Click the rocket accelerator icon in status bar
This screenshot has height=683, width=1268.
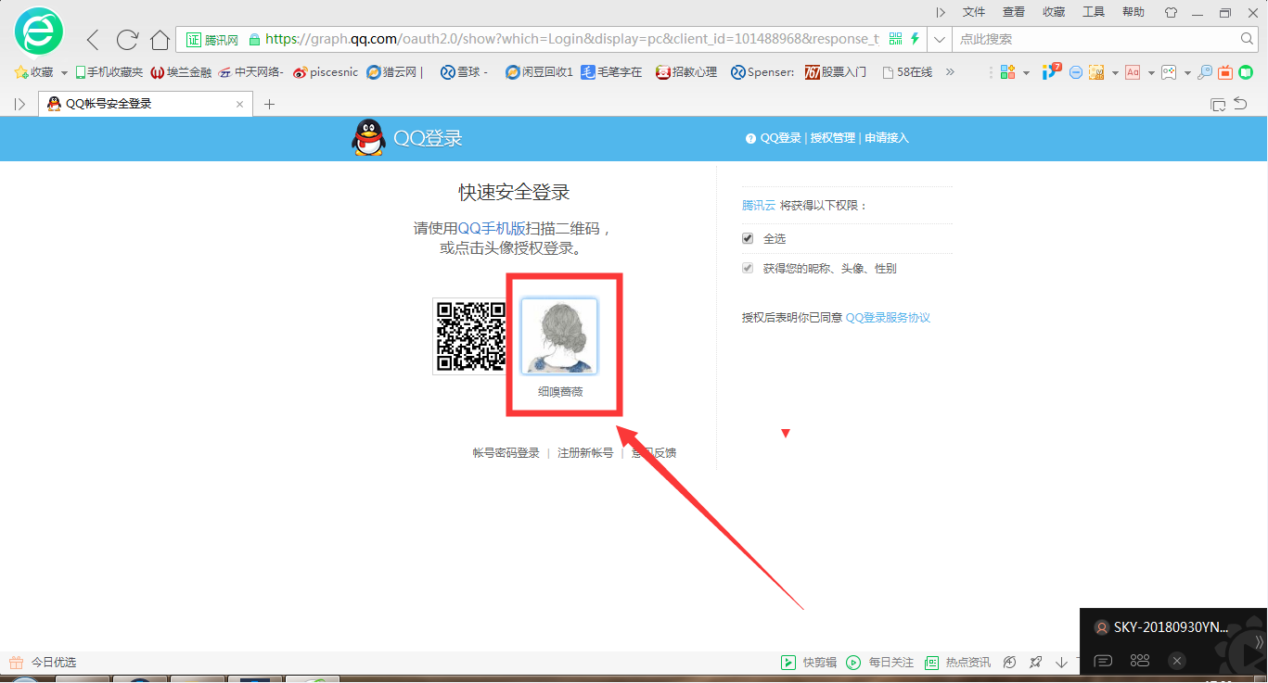click(x=1035, y=662)
